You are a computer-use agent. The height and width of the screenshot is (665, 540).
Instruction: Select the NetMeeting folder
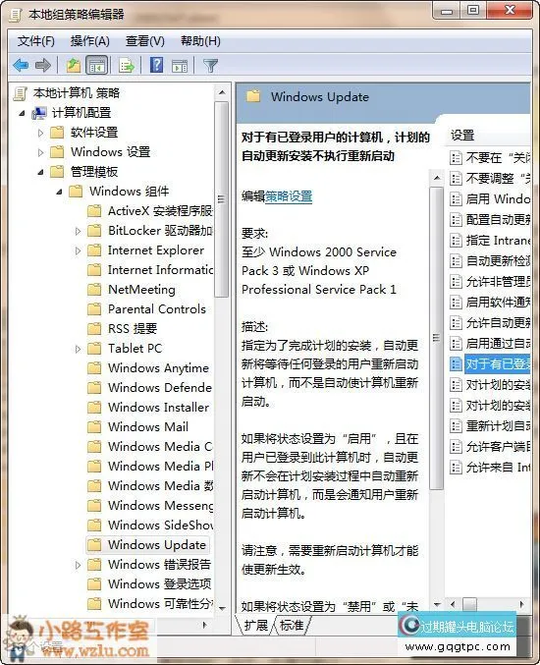click(x=132, y=289)
